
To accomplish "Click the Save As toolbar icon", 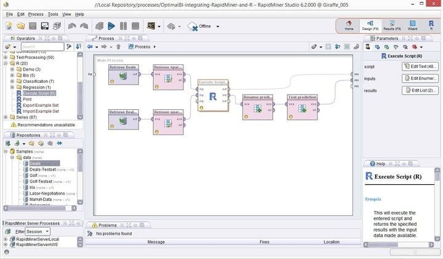I will (x=45, y=26).
